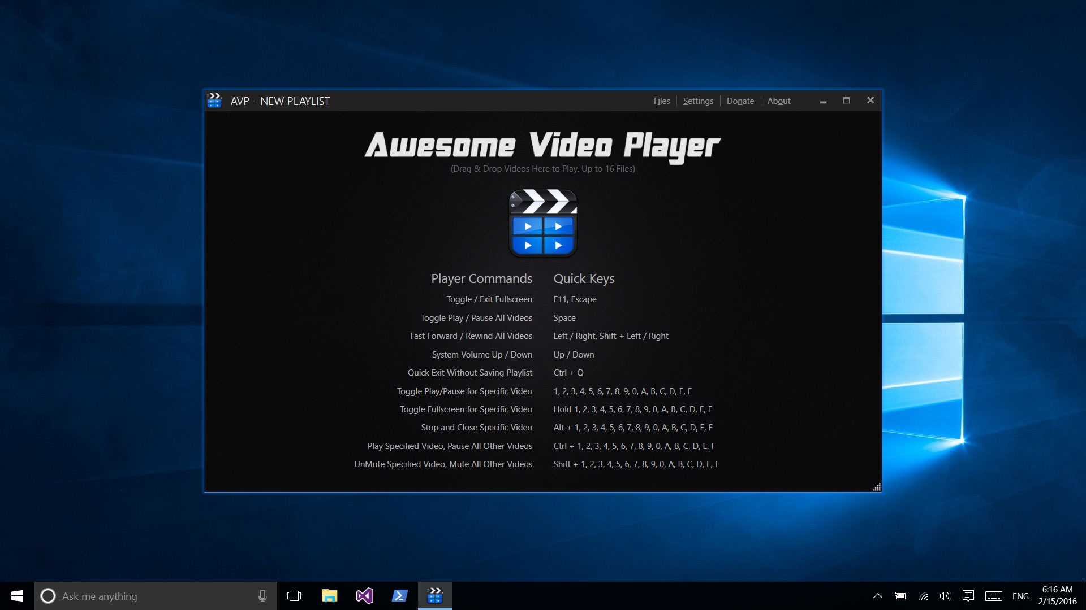The width and height of the screenshot is (1086, 610).
Task: Open Visual Studio from taskbar
Action: (365, 596)
